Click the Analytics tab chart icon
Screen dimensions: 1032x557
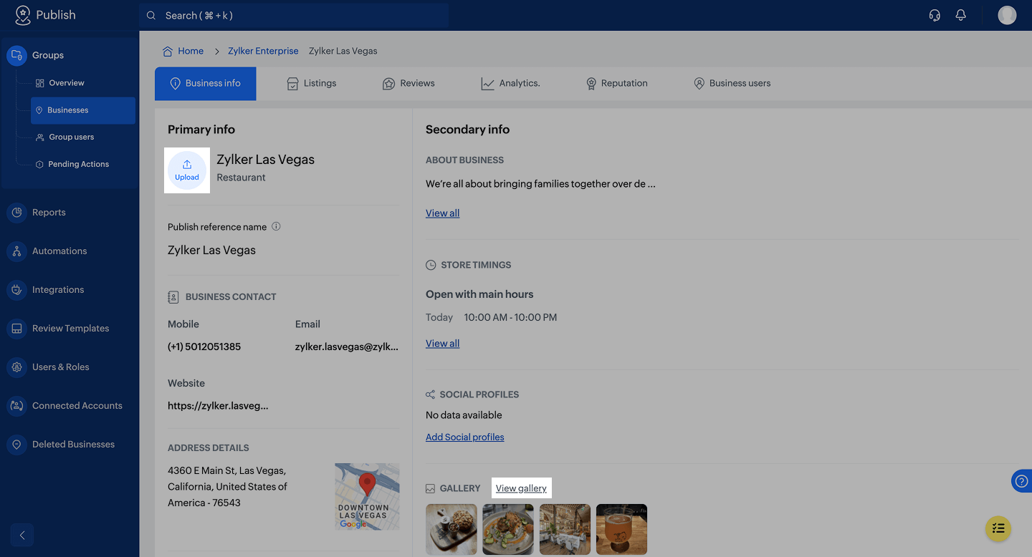pos(487,84)
